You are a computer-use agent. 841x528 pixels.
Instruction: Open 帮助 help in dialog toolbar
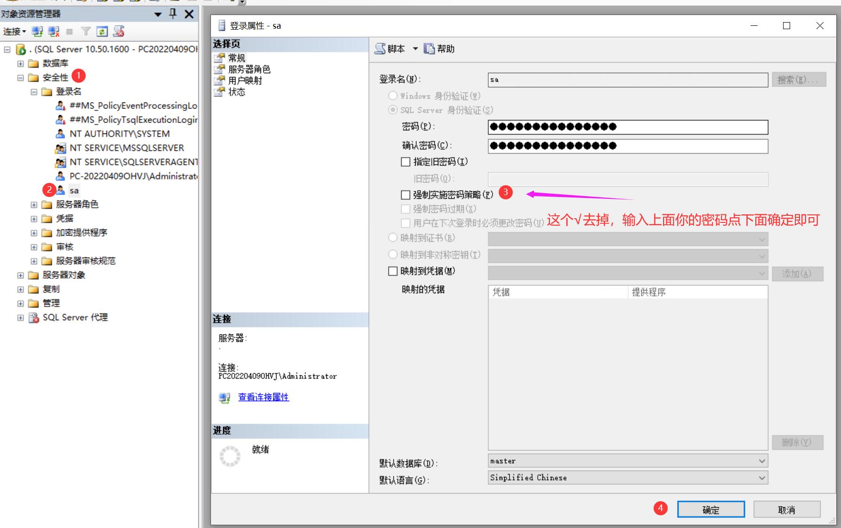point(439,49)
